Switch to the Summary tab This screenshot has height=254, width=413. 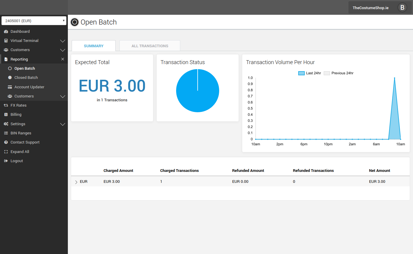pos(94,46)
